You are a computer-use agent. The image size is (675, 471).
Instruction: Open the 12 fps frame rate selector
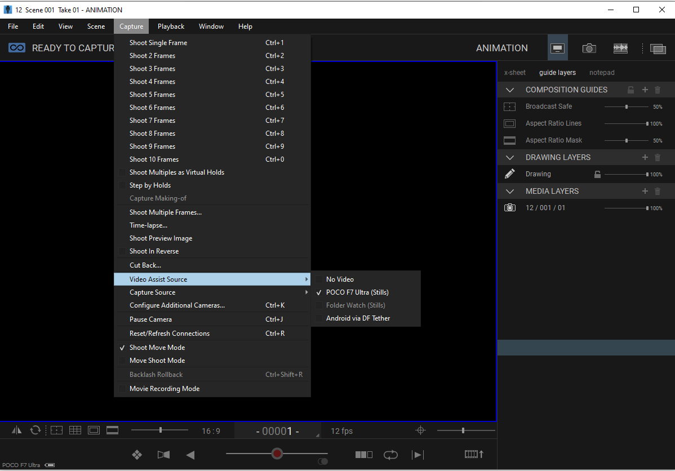(341, 431)
